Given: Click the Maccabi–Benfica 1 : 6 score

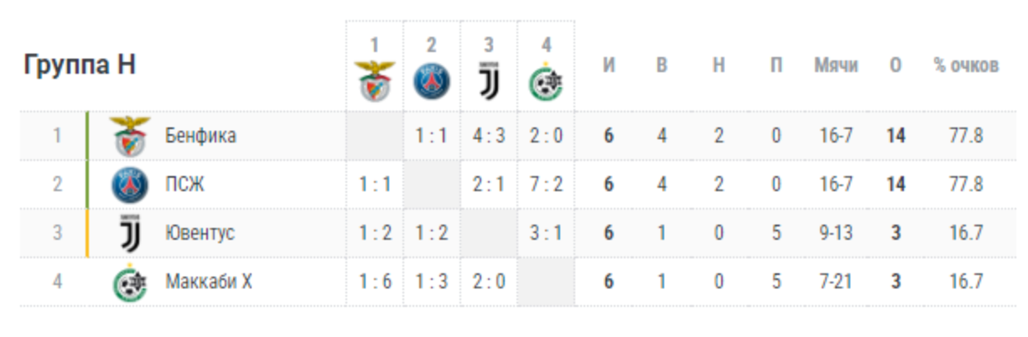Looking at the screenshot, I should click(x=375, y=282).
